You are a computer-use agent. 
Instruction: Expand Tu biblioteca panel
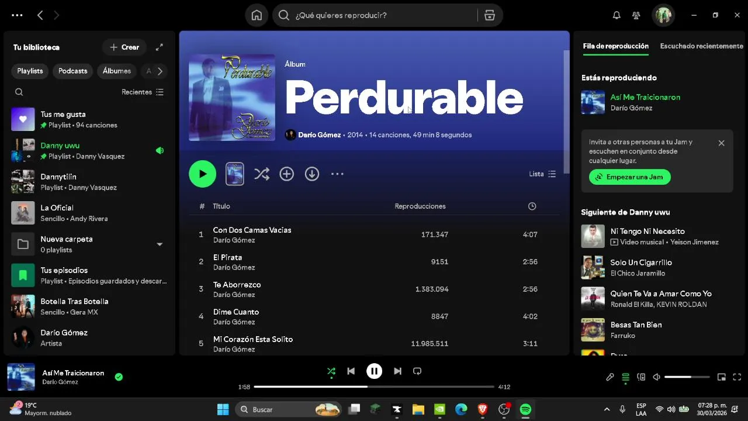(159, 47)
